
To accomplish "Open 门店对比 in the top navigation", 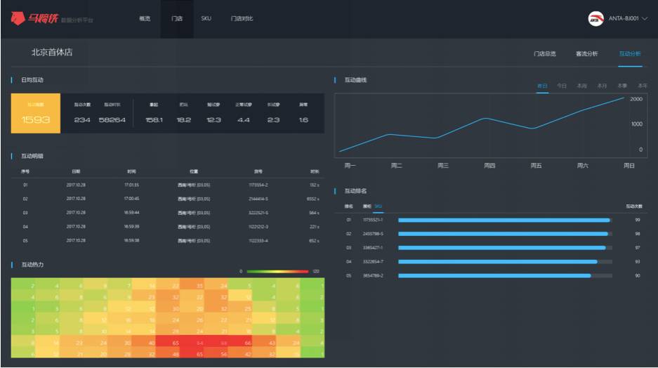I will click(x=242, y=19).
